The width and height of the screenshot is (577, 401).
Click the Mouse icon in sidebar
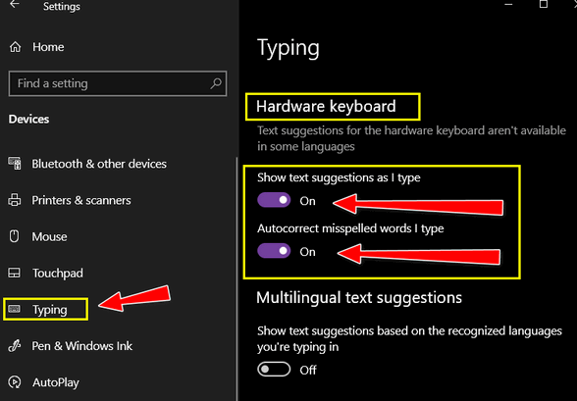[14, 236]
